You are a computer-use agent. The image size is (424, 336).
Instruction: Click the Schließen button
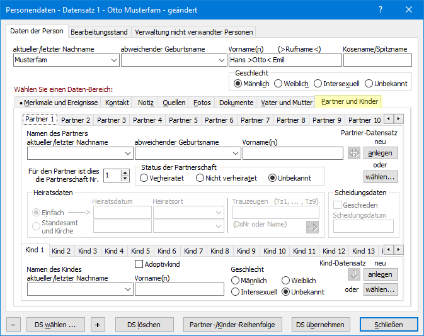click(389, 325)
